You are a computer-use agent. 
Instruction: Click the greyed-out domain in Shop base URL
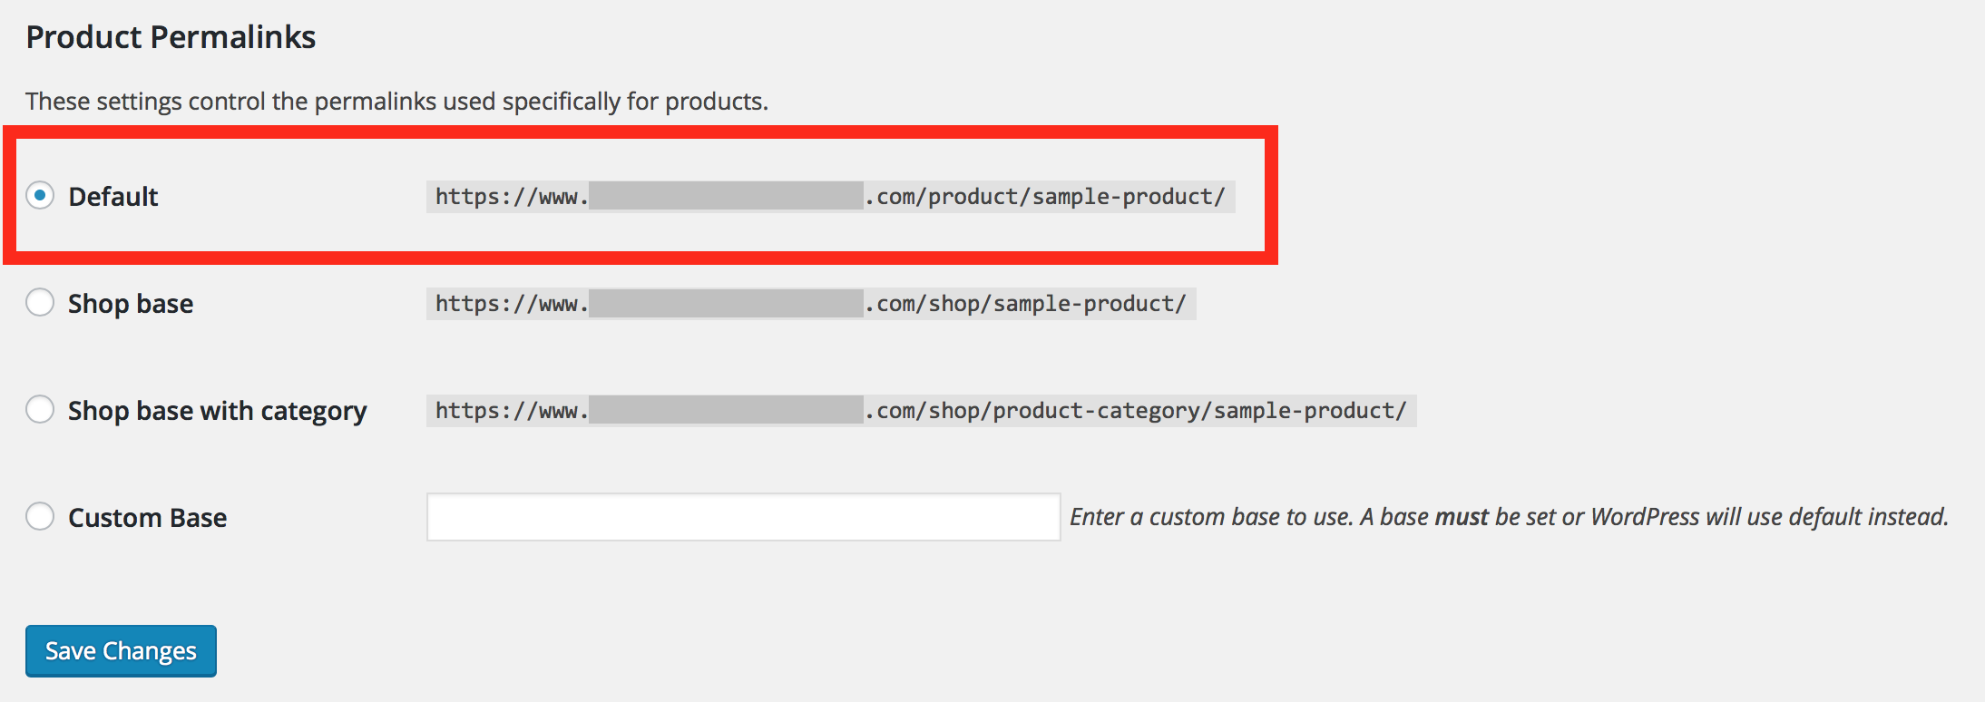(x=726, y=303)
